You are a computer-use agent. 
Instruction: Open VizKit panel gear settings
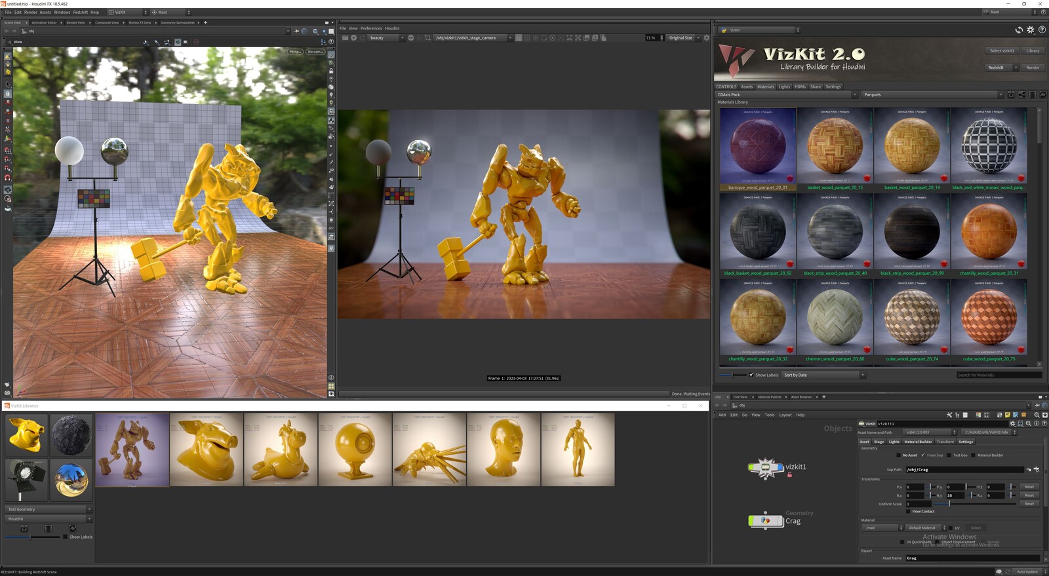(1031, 30)
